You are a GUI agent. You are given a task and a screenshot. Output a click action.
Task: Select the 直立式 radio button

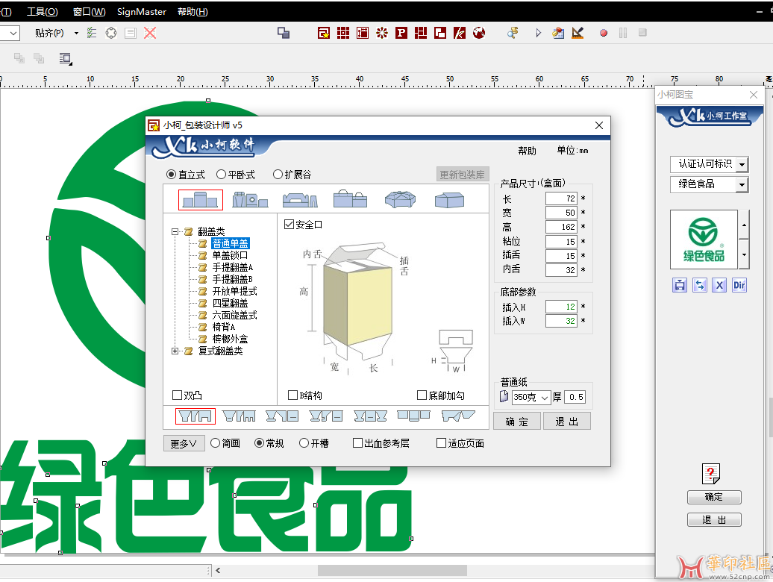[171, 175]
